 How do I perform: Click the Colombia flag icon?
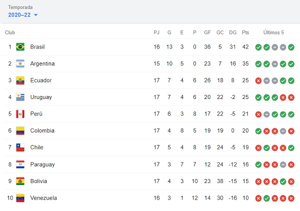20,130
